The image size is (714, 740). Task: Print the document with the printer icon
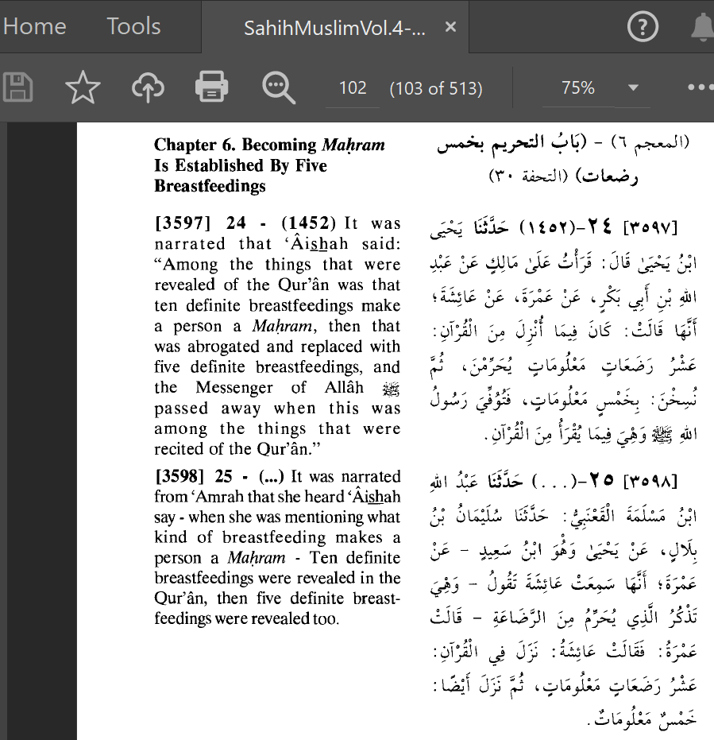[x=212, y=87]
